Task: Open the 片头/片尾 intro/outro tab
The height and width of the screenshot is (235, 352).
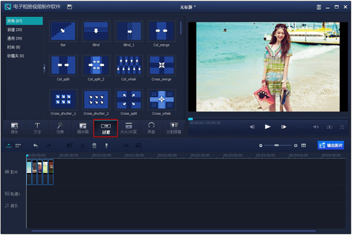Action: (128, 128)
